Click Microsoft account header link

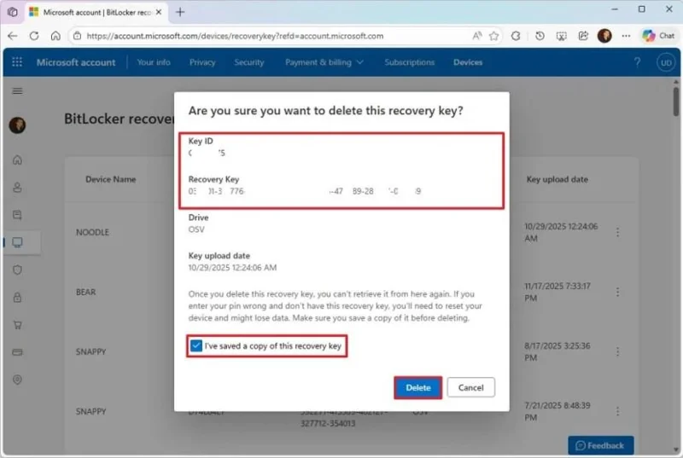76,62
